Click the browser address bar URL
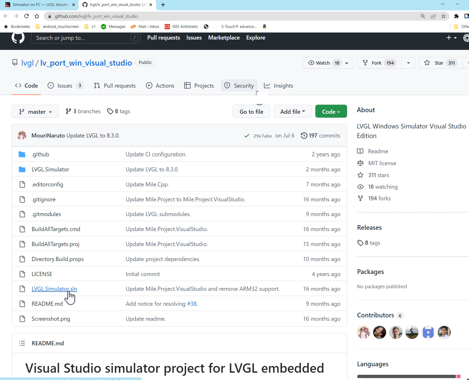 pos(96,16)
